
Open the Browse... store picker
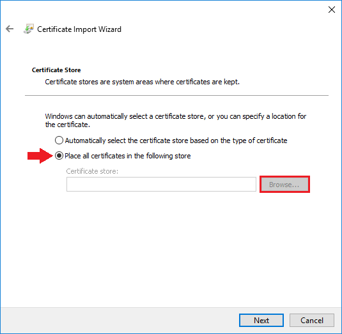click(284, 185)
